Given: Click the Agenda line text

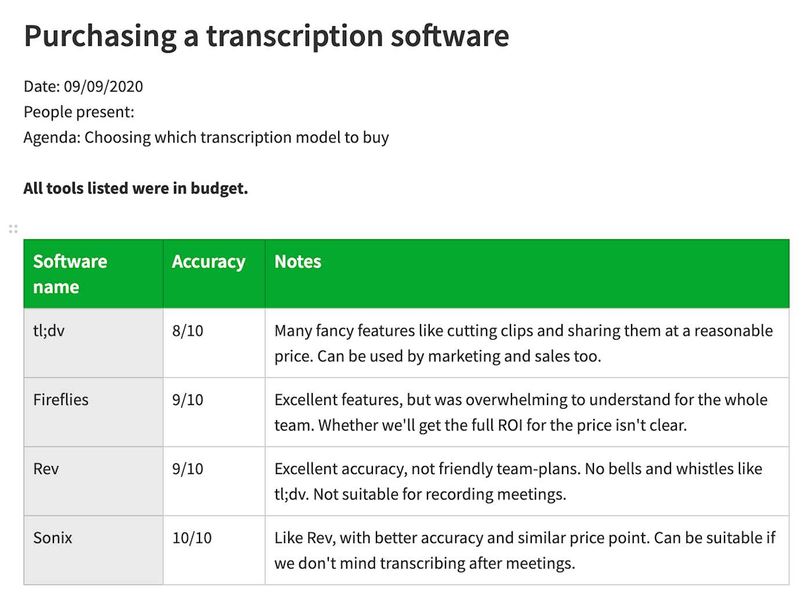Looking at the screenshot, I should pos(206,137).
